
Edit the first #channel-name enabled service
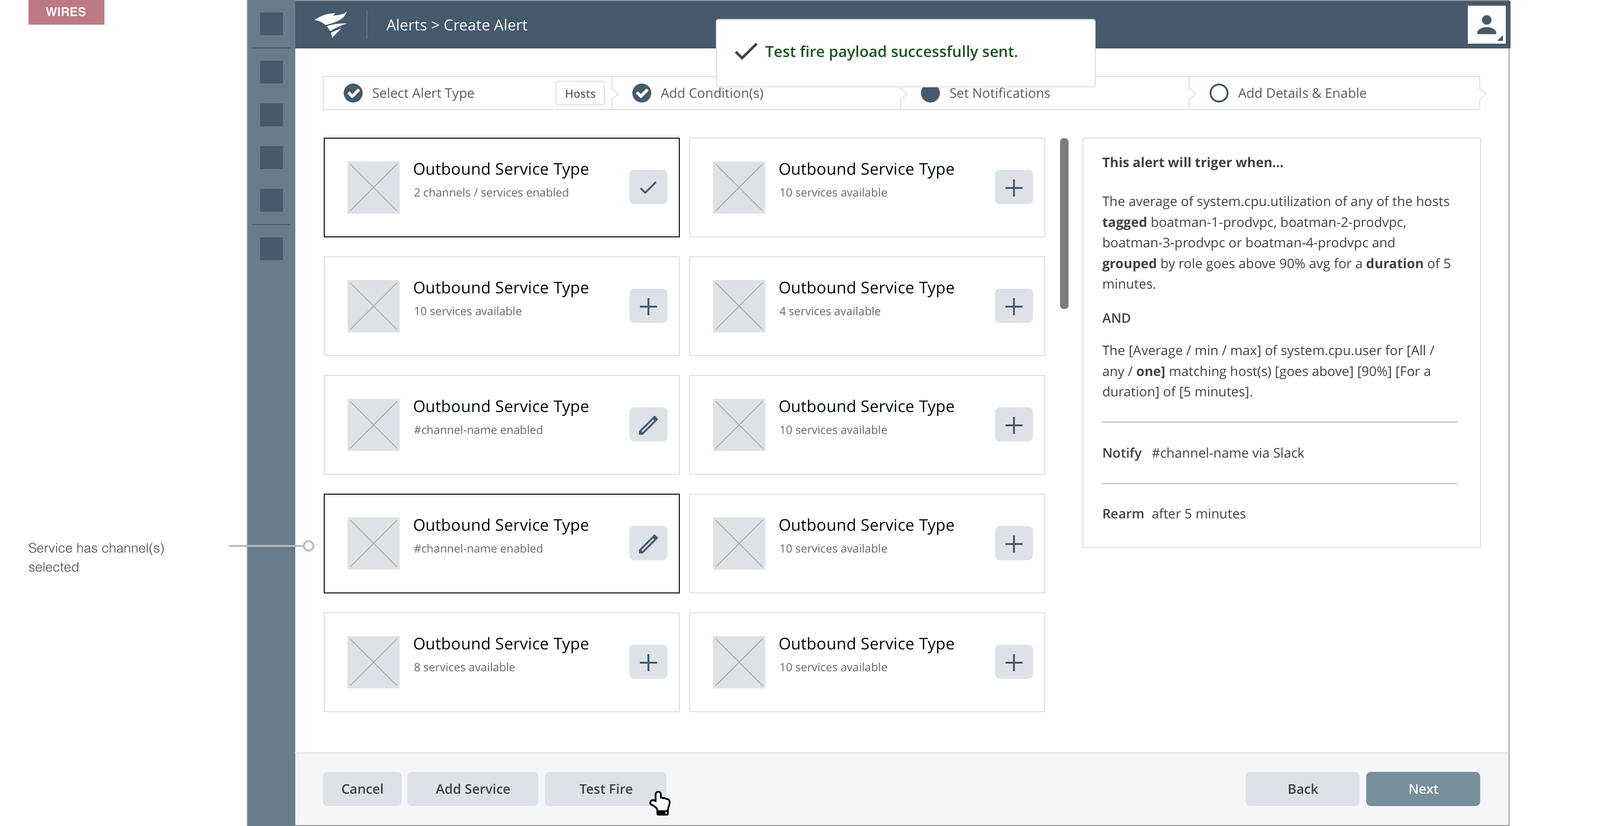tap(648, 425)
